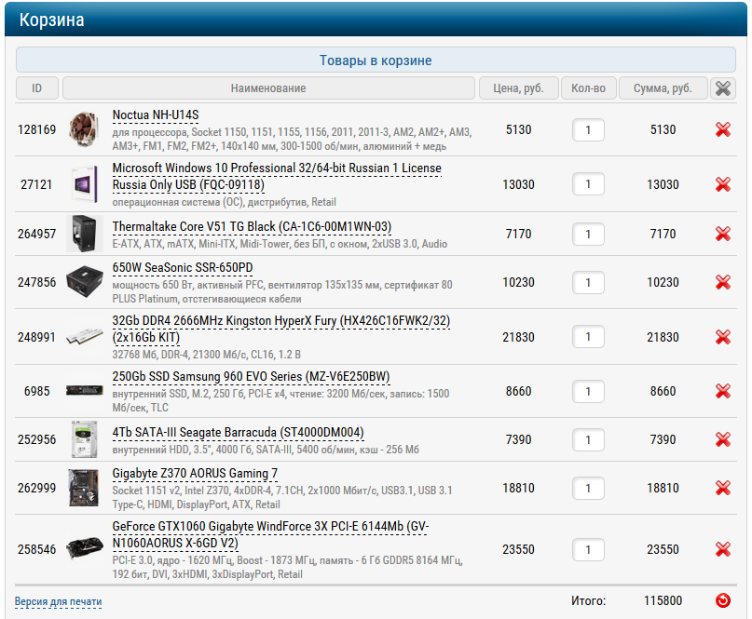Open 4Tb Seagate Barracuda link
752x619 pixels.
238,433
